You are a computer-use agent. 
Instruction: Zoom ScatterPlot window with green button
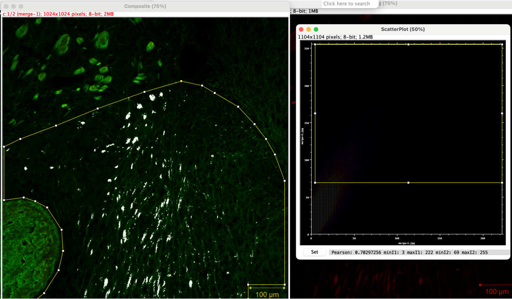point(316,29)
